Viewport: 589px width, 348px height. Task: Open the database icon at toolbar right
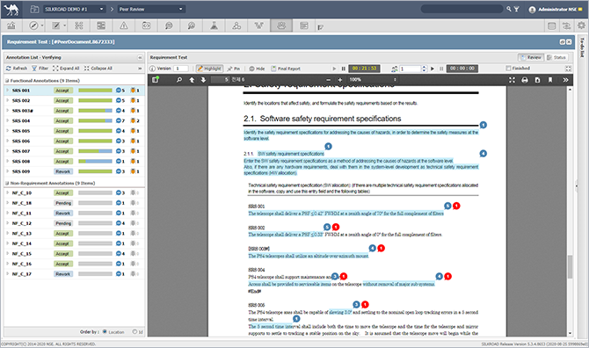point(551,25)
